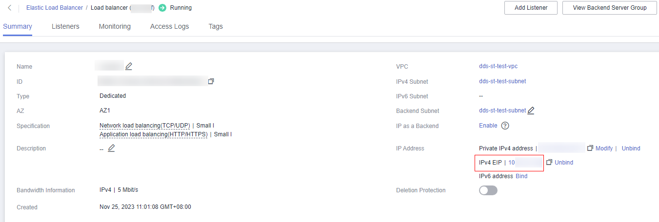Copy the load balancer ID
Screen dimensions: 659x222
click(211, 81)
